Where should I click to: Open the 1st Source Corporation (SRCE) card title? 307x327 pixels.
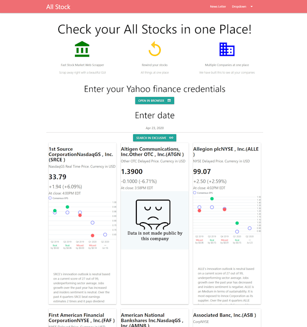[81, 154]
